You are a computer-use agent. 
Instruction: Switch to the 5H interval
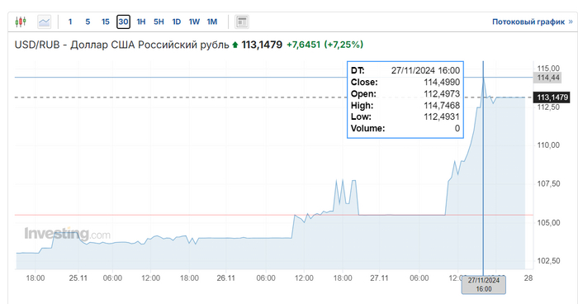tap(159, 21)
